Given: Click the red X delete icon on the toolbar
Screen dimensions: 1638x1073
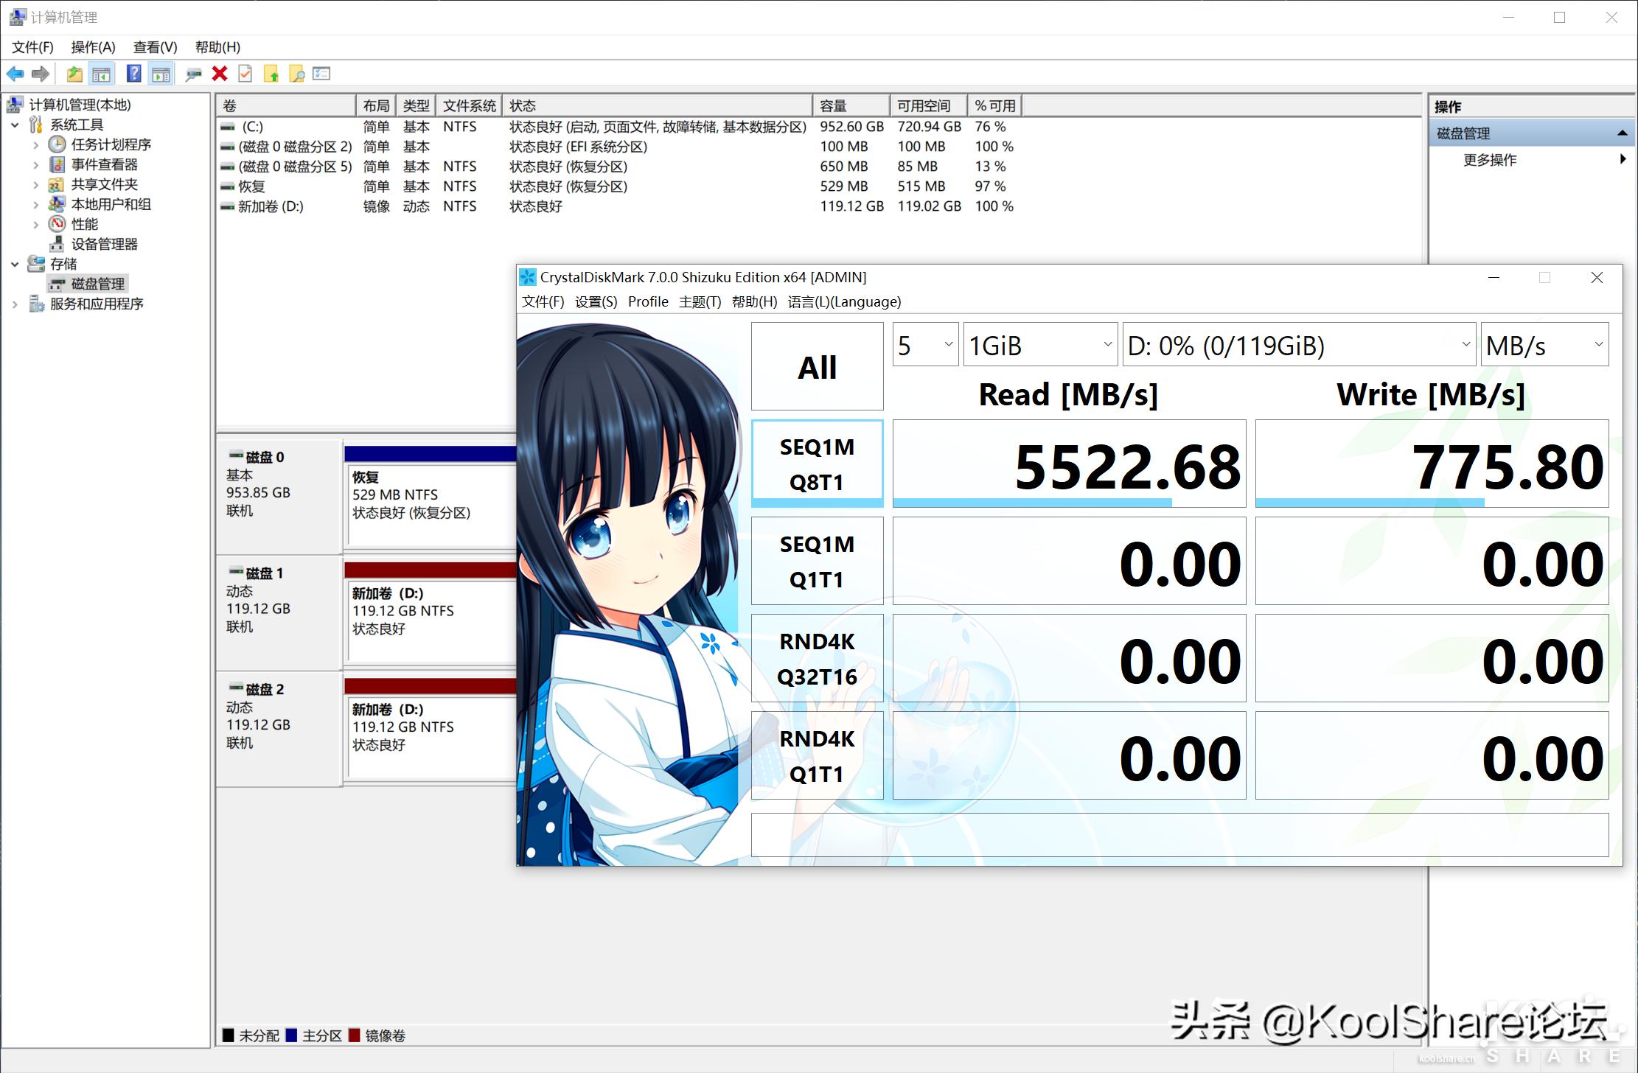Looking at the screenshot, I should tap(219, 74).
